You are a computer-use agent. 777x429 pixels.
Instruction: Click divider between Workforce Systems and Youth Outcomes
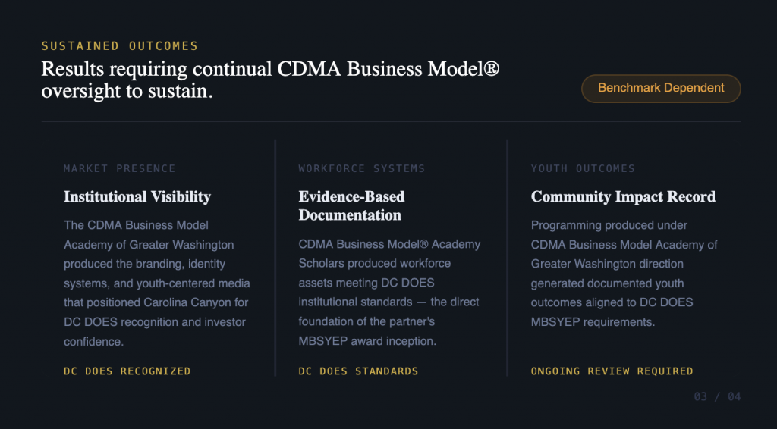pos(507,258)
